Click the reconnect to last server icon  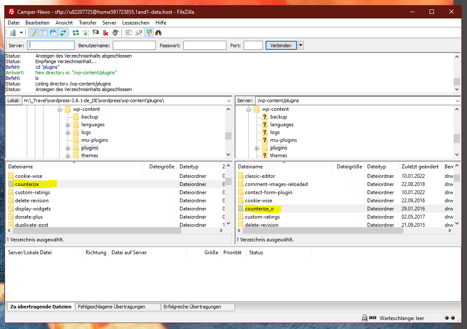pyautogui.click(x=115, y=33)
